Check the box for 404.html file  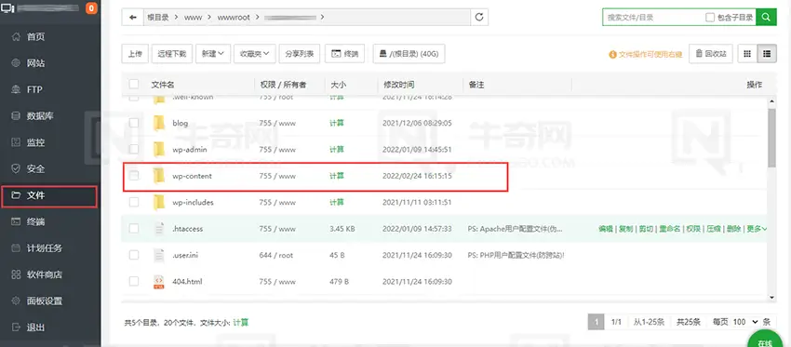(134, 281)
